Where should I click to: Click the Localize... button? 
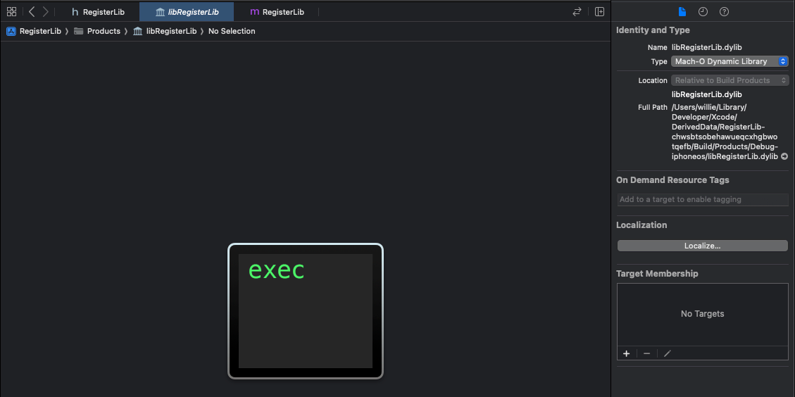(x=702, y=246)
